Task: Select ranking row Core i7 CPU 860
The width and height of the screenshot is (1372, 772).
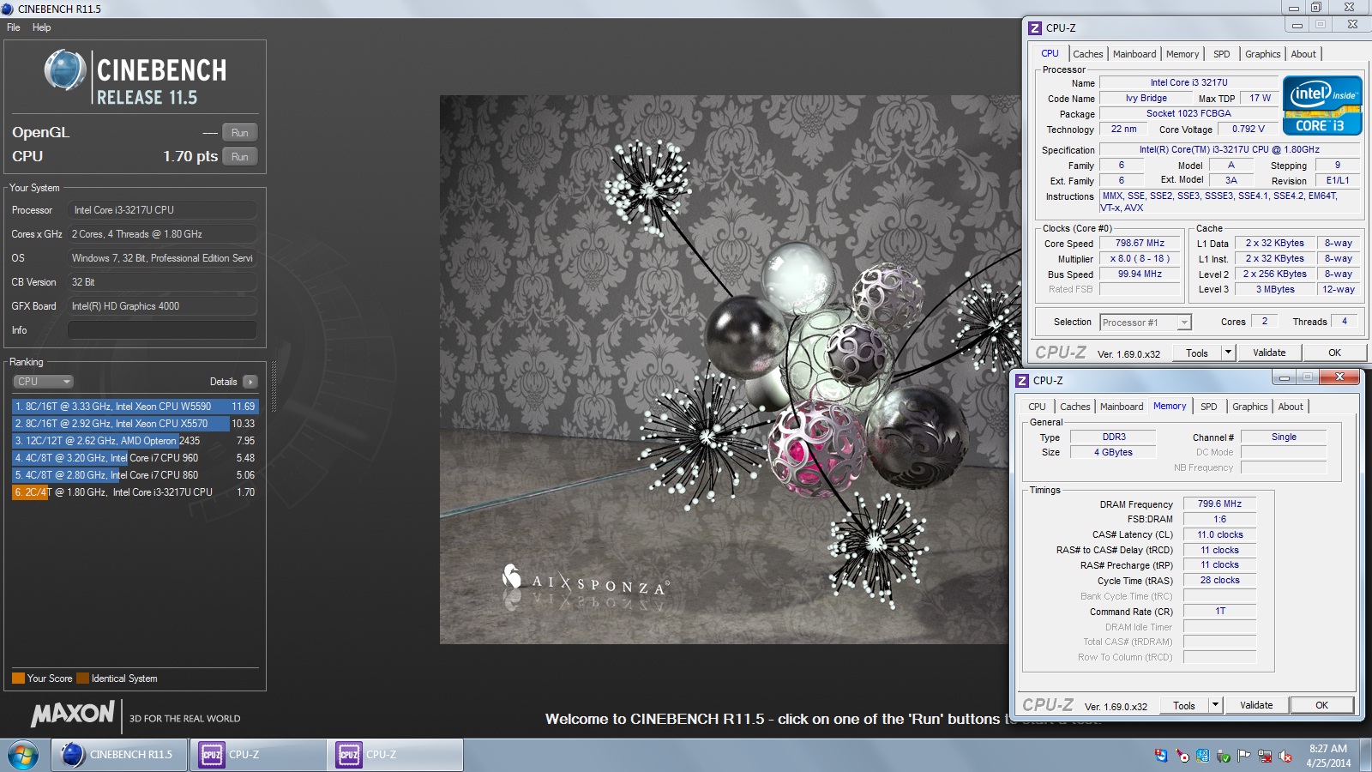Action: (135, 475)
